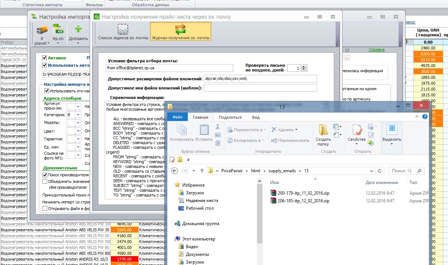This screenshot has height=265, width=448.
Task: Click the mail filter condition field
Action: click(169, 68)
